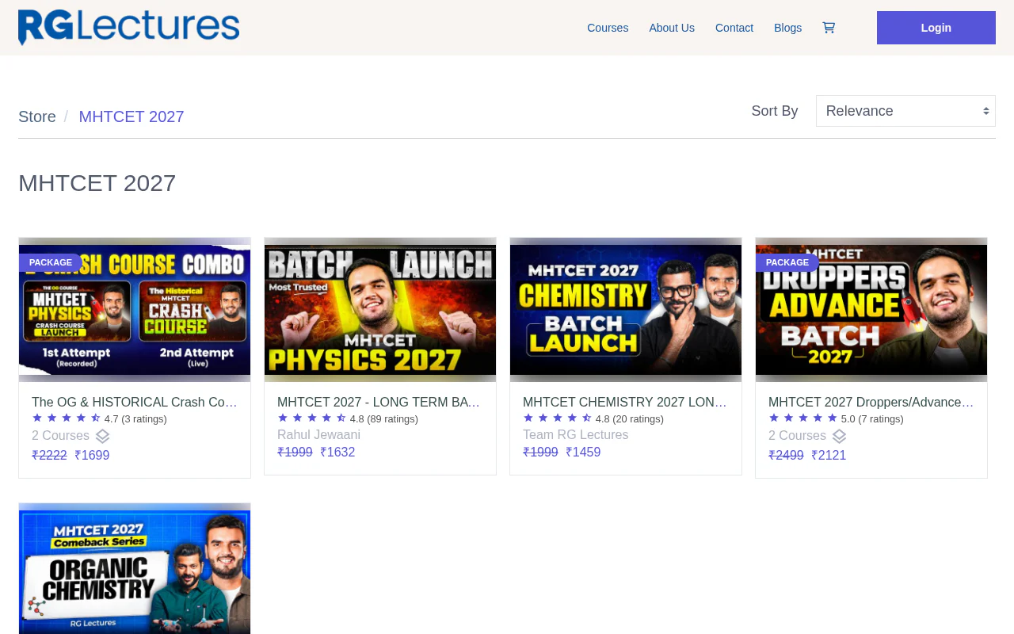The width and height of the screenshot is (1014, 634).
Task: Click the struck-through ₹2222 original price
Action: click(x=49, y=456)
